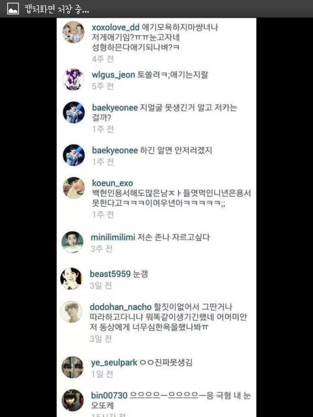Image resolution: width=313 pixels, height=417 pixels.
Task: Open wlgus_jeon's profile picture
Action: click(73, 79)
